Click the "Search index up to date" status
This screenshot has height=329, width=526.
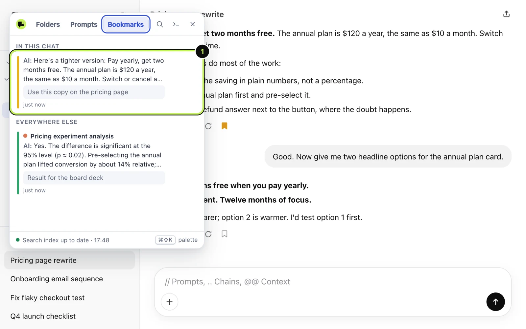pos(62,240)
